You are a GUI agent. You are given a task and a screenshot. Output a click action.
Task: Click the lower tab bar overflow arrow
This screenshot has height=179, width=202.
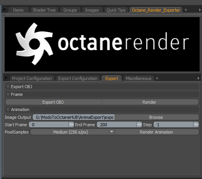click(x=198, y=78)
